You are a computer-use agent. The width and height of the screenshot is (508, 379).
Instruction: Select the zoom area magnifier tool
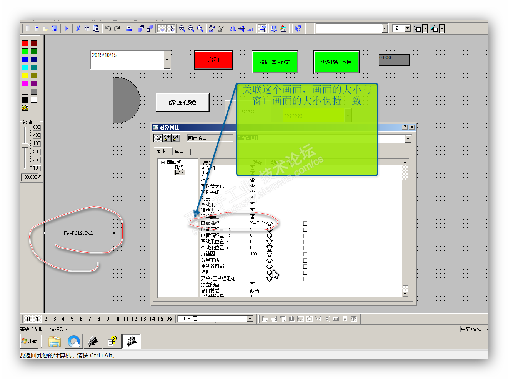(200, 28)
